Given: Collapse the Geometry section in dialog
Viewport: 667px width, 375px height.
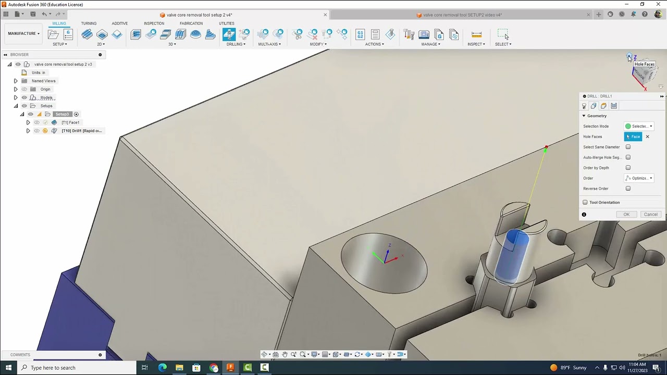Looking at the screenshot, I should click(x=584, y=116).
